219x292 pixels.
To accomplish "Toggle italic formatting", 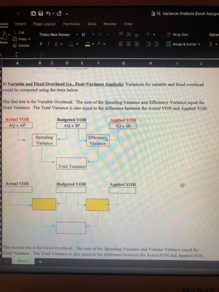I will (x=49, y=44).
